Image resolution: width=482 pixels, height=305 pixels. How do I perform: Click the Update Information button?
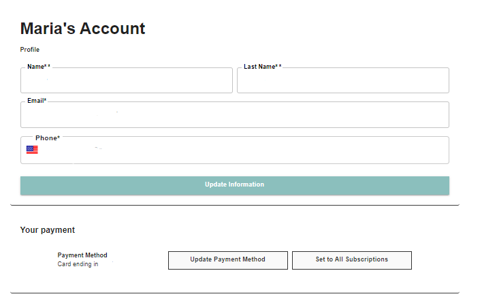tap(235, 185)
